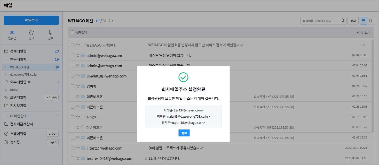Click the mail search input field
This screenshot has height=165, width=379.
(320, 21)
